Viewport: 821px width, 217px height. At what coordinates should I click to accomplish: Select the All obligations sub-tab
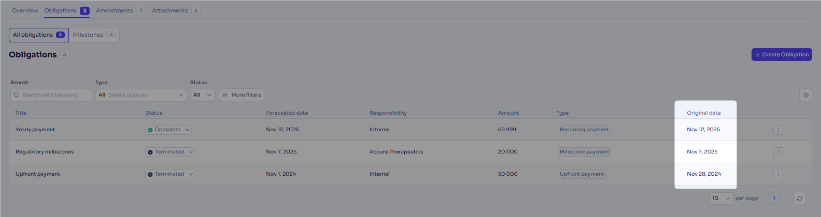(x=39, y=35)
